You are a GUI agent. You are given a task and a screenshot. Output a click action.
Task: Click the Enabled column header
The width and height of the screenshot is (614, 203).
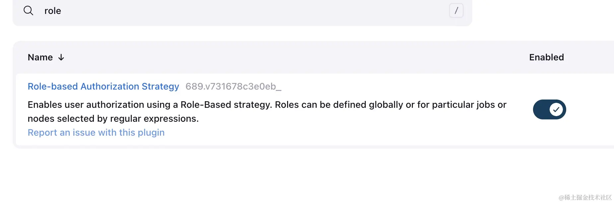point(546,57)
